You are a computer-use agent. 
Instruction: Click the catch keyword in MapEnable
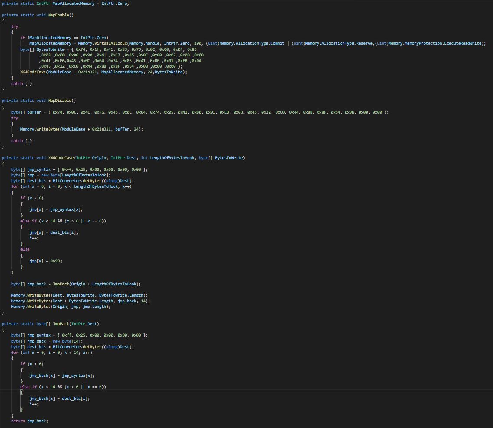(x=17, y=83)
